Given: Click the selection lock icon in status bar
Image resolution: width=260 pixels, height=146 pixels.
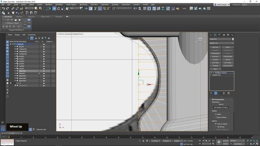Looking at the screenshot, I should click(143, 141).
